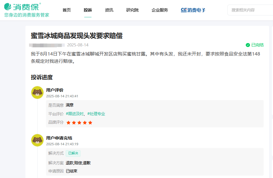Click the third brand rating star
Image resolution: width=273 pixels, height=178 pixels.
pyautogui.click(x=79, y=123)
